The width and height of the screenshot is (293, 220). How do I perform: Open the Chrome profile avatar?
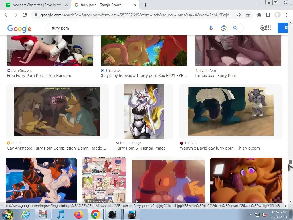pyautogui.click(x=278, y=15)
